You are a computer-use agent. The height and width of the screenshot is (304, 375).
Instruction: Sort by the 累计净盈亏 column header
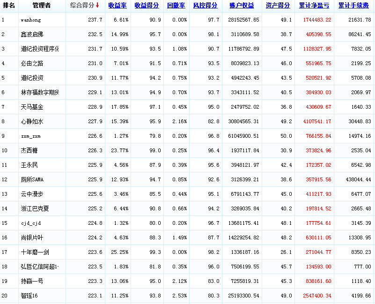314,6
